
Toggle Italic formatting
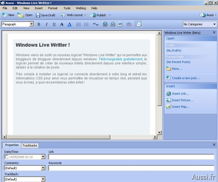46,24
